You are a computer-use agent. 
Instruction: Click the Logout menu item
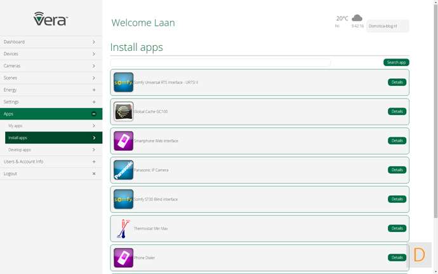pos(51,174)
